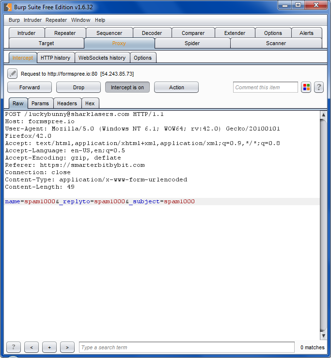Click the 0 matches label
This screenshot has width=331, height=358.
312,347
